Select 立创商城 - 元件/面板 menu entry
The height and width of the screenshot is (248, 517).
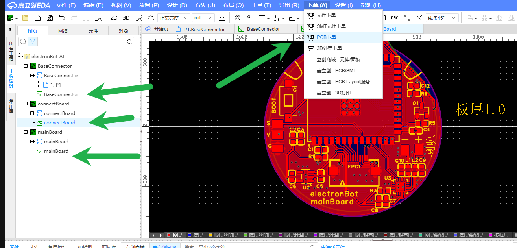(343, 60)
